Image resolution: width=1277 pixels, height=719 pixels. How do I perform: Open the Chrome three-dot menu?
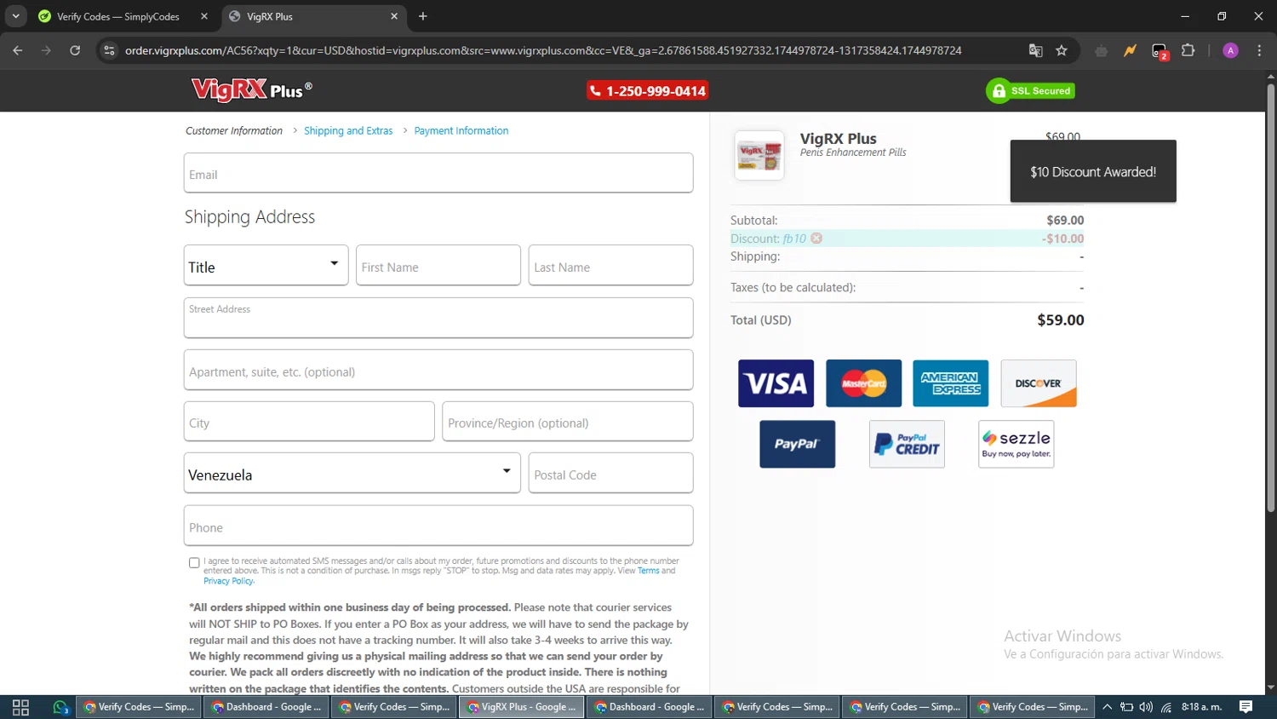(x=1259, y=50)
